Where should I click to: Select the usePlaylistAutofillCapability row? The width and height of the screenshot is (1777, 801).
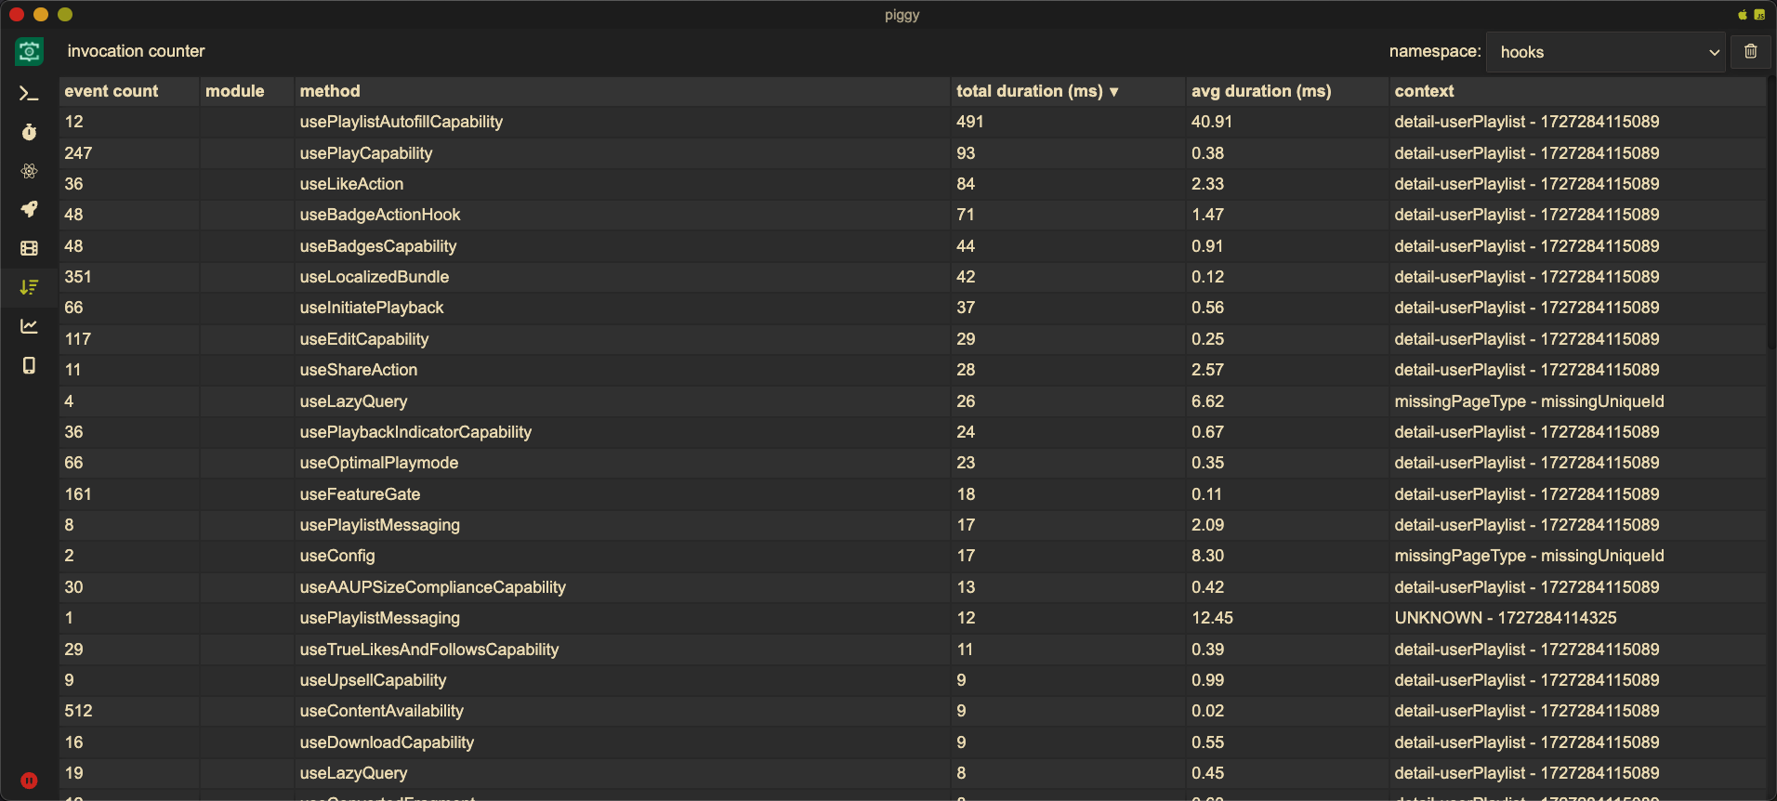tap(401, 122)
